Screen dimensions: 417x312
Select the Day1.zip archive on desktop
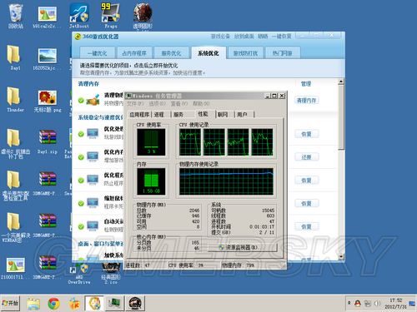[48, 141]
